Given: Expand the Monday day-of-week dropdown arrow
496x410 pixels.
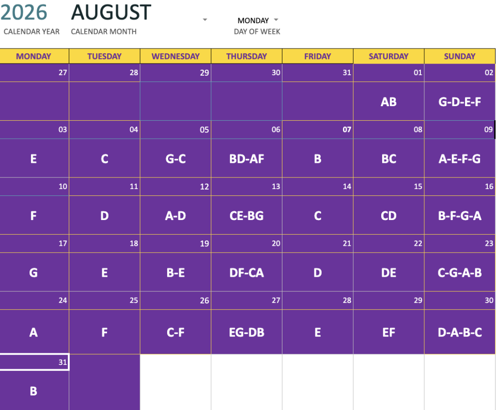Looking at the screenshot, I should [x=276, y=20].
